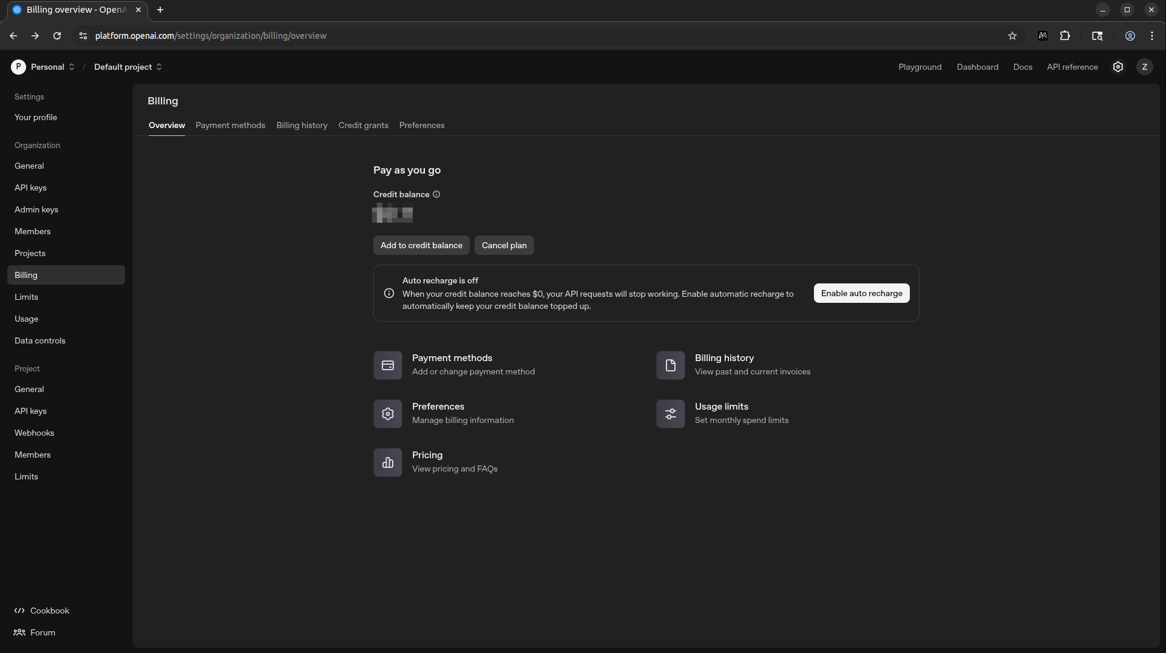Open Projects in sidebar
This screenshot has height=653, width=1166.
pyautogui.click(x=66, y=253)
